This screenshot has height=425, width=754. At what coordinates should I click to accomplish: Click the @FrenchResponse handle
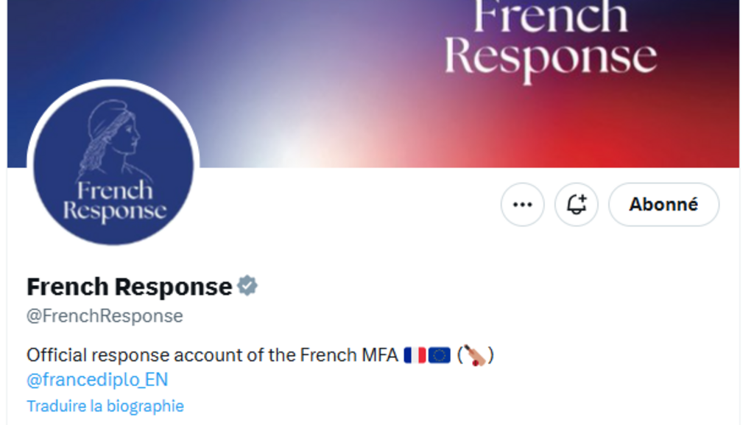click(104, 315)
